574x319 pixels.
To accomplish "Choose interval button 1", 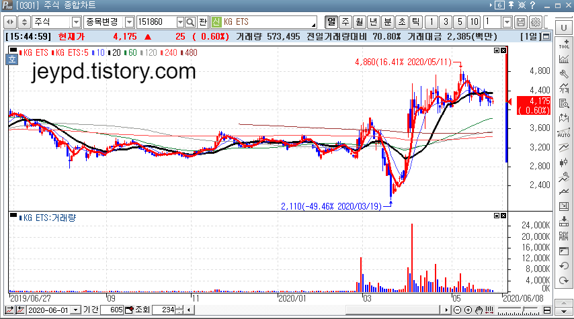I will (x=432, y=22).
